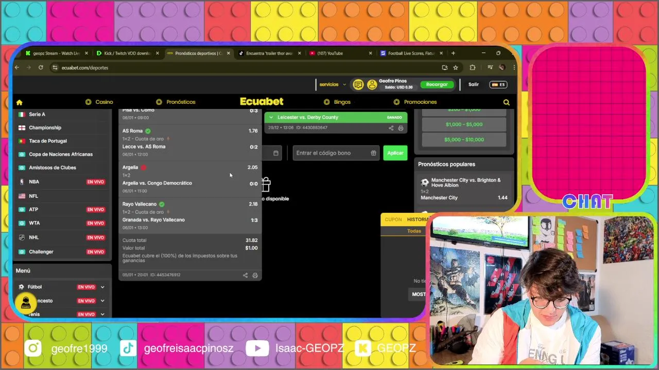Click the Ecuabet logo
Screen dimensions: 659x370
(x=262, y=102)
